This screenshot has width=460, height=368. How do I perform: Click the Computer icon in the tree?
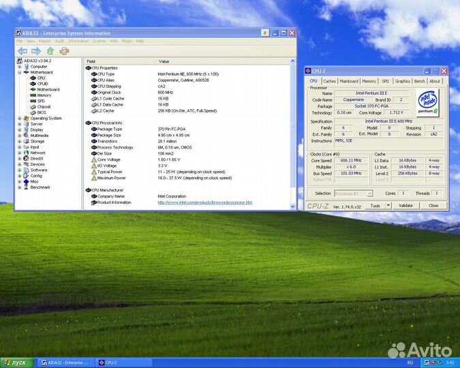[27, 67]
